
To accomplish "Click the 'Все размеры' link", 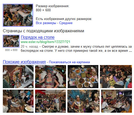I will coord(46,23).
